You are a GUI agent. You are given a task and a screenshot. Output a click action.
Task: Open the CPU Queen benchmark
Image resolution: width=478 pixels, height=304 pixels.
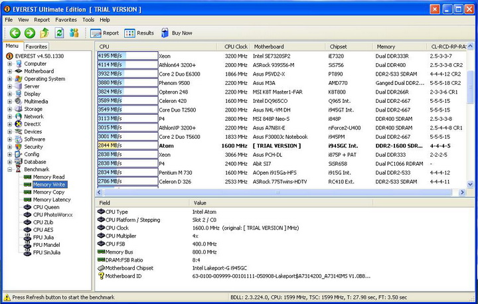click(46, 207)
